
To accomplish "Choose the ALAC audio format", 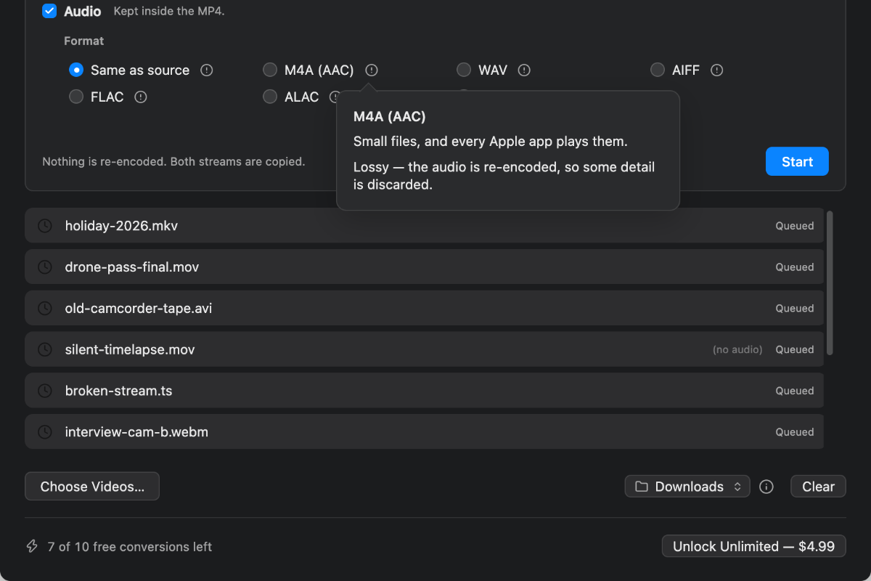I will click(270, 97).
